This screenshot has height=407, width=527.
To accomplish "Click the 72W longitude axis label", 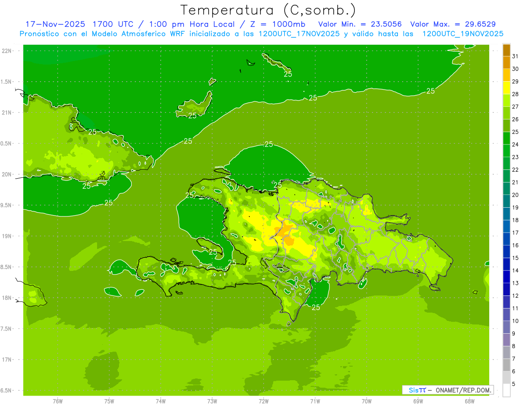I will point(263,401).
